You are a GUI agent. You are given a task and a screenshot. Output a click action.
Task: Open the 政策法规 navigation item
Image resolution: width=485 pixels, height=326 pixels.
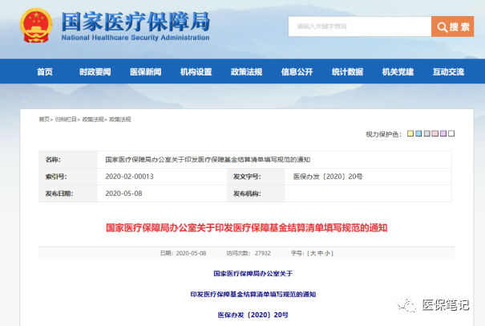pyautogui.click(x=247, y=72)
